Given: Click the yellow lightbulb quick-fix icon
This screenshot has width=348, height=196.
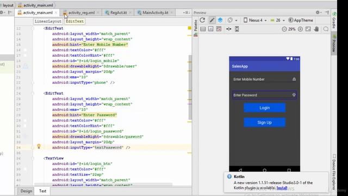Looking at the screenshot, I should point(39,146).
